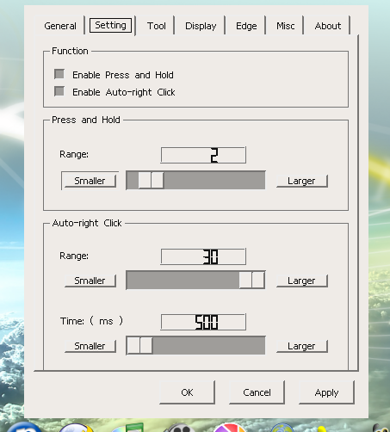Click Smaller button under Press and Hold

click(90, 181)
